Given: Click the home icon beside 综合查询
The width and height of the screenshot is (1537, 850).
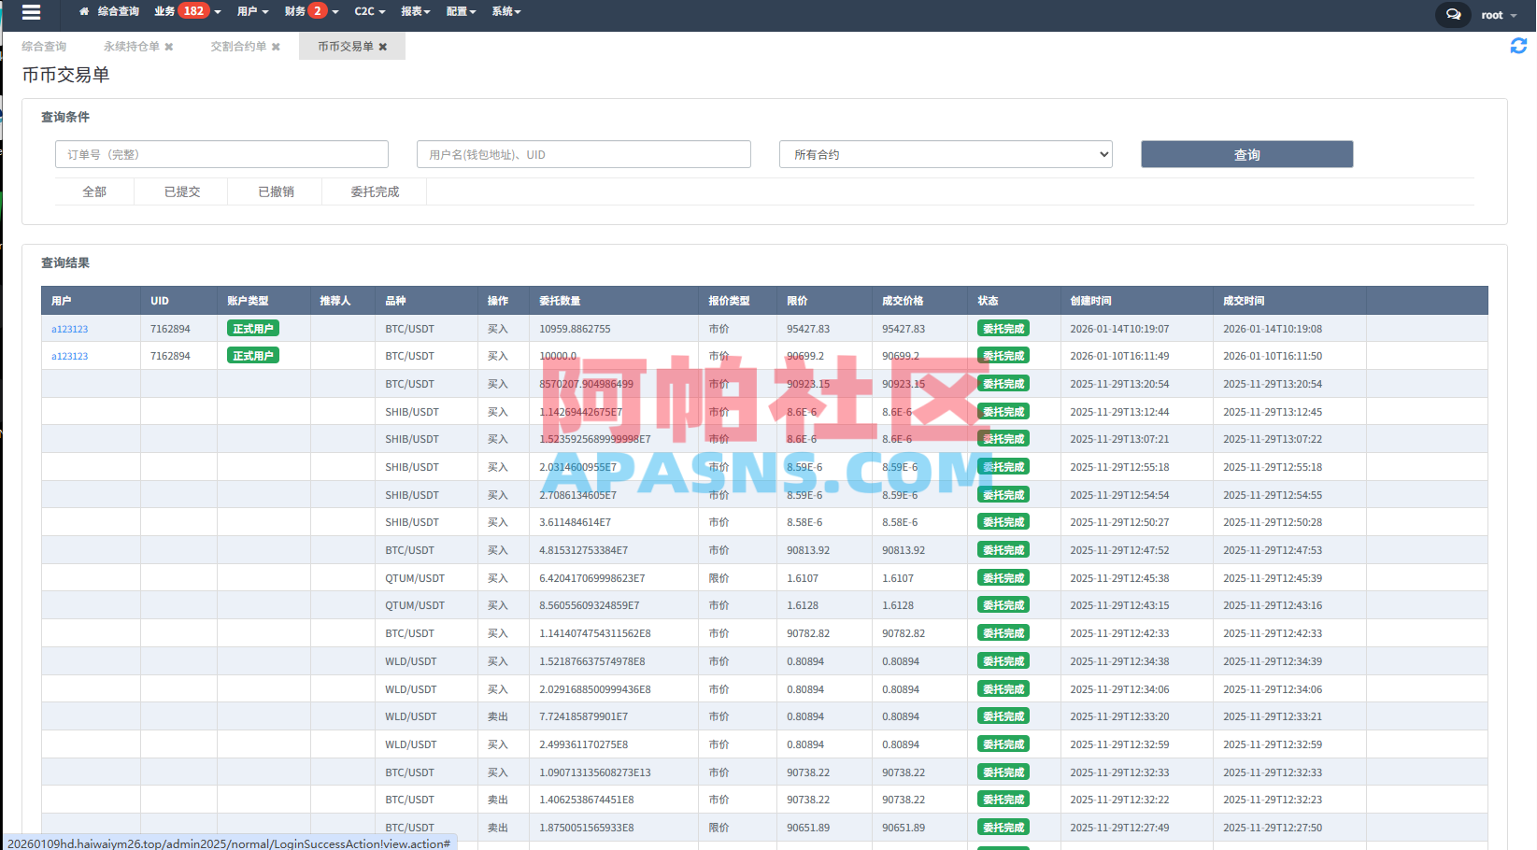Looking at the screenshot, I should coord(84,12).
